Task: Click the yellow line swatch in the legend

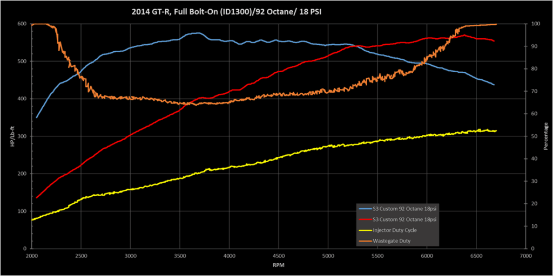Action: click(365, 230)
